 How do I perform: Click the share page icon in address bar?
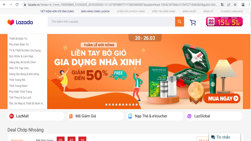pyautogui.click(x=229, y=5)
